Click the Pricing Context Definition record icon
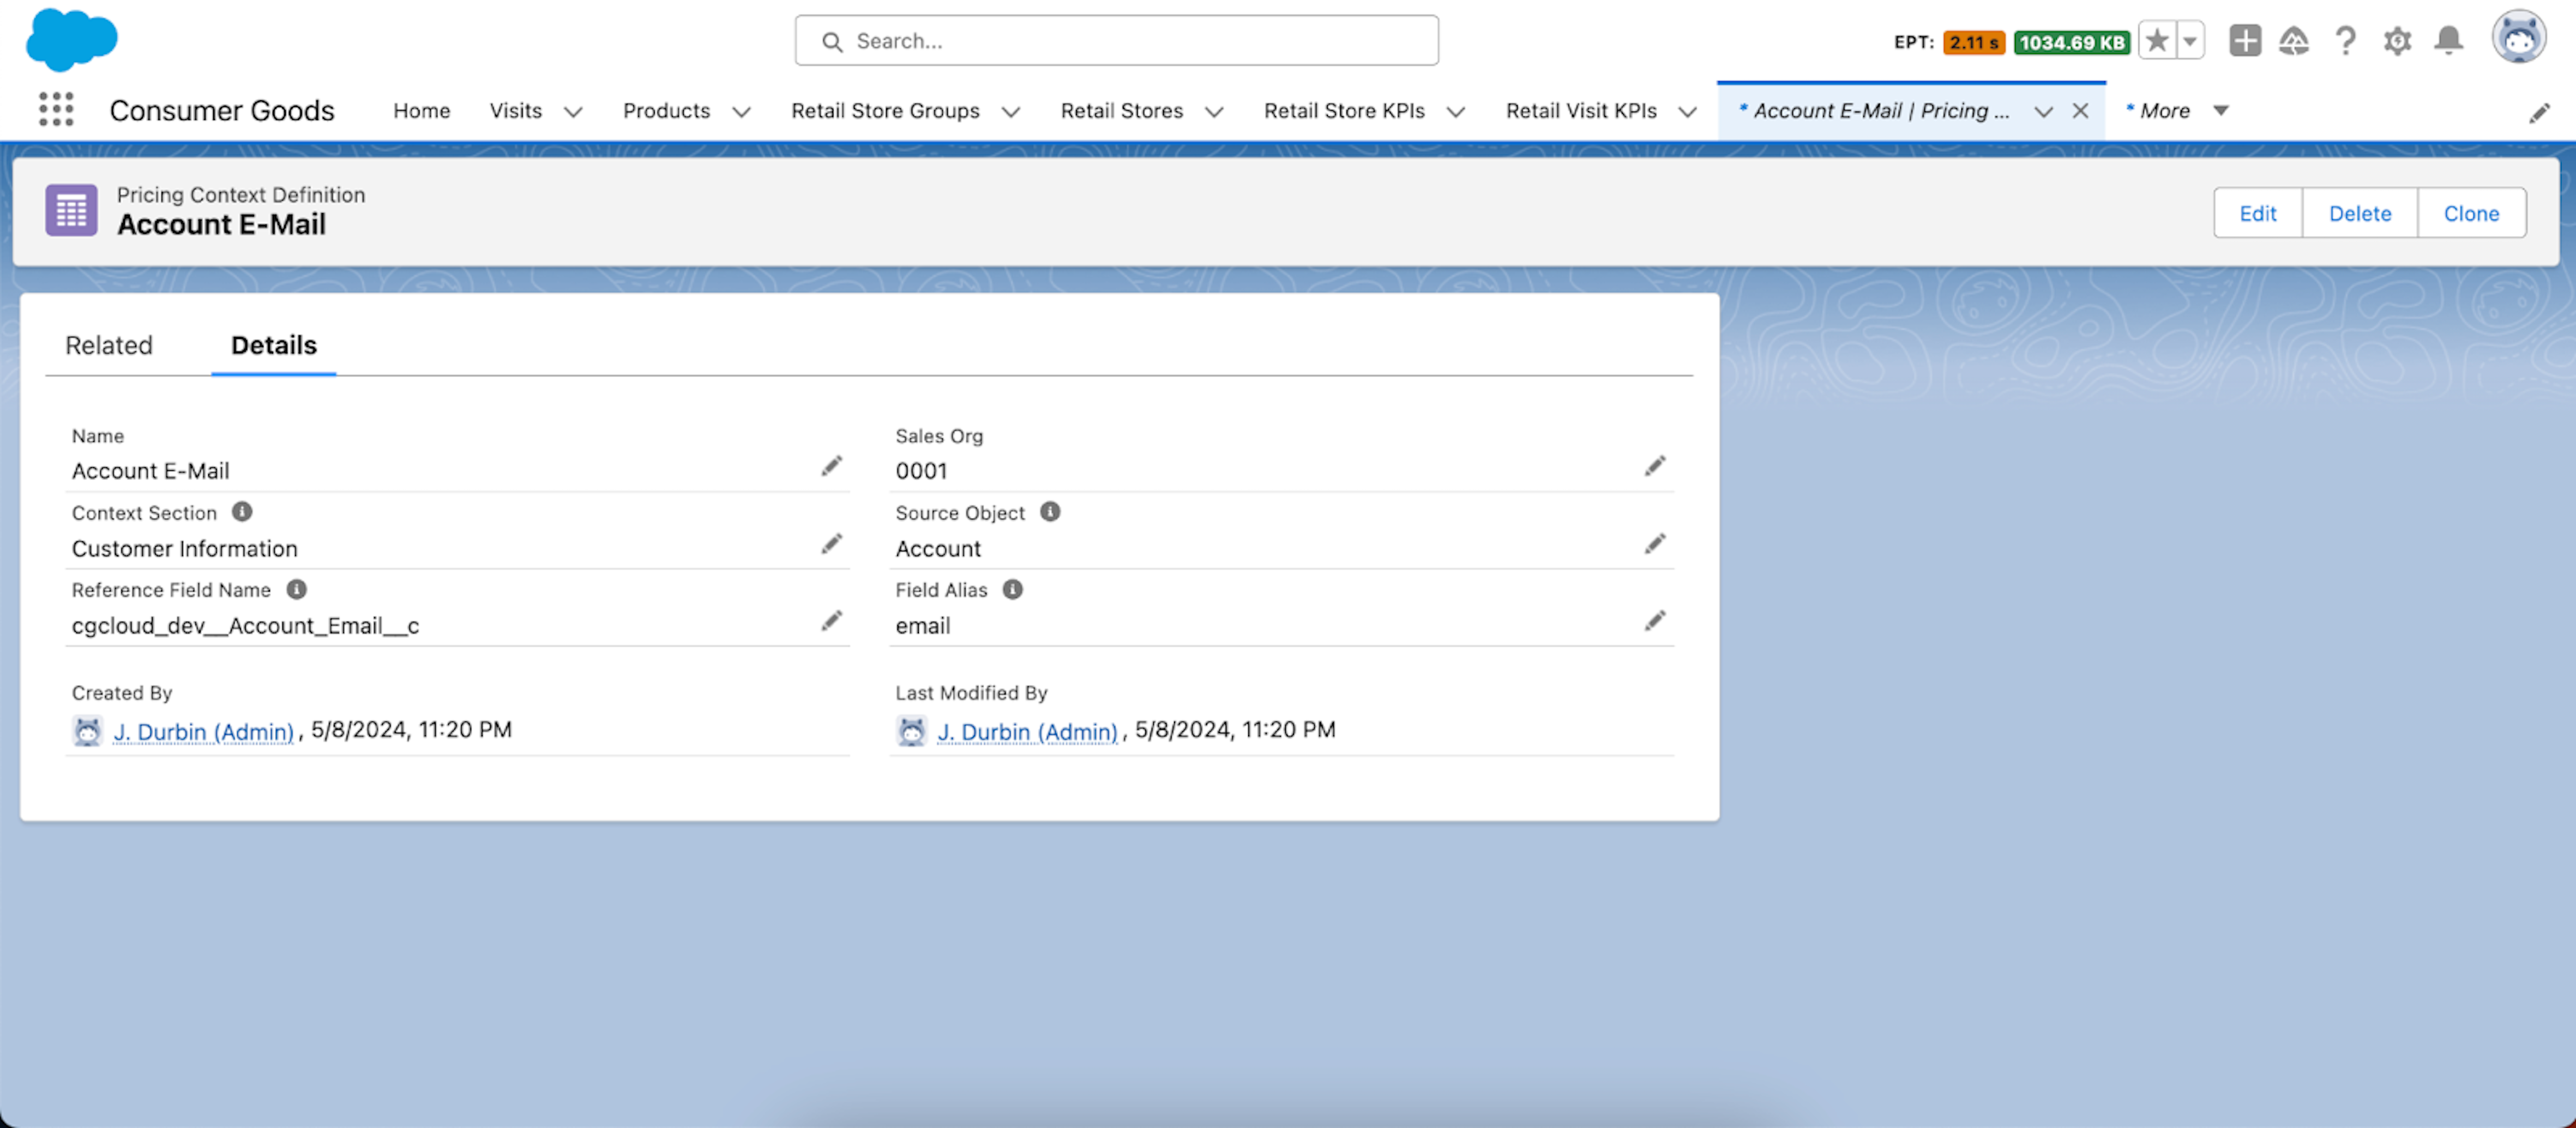 (71, 210)
